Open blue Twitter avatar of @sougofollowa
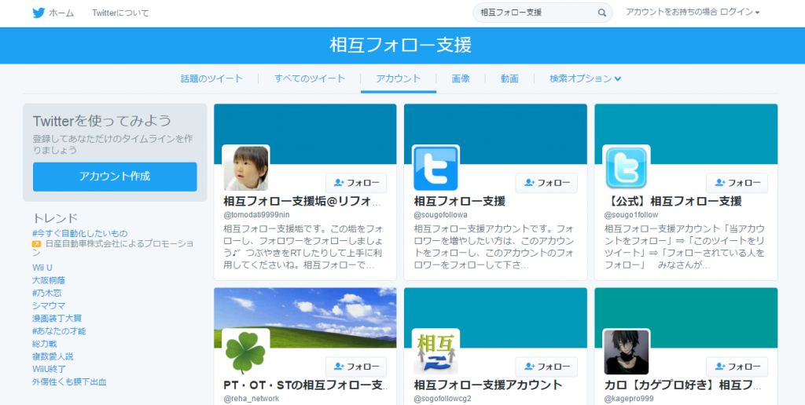Image resolution: width=805 pixels, height=405 pixels. [x=436, y=169]
